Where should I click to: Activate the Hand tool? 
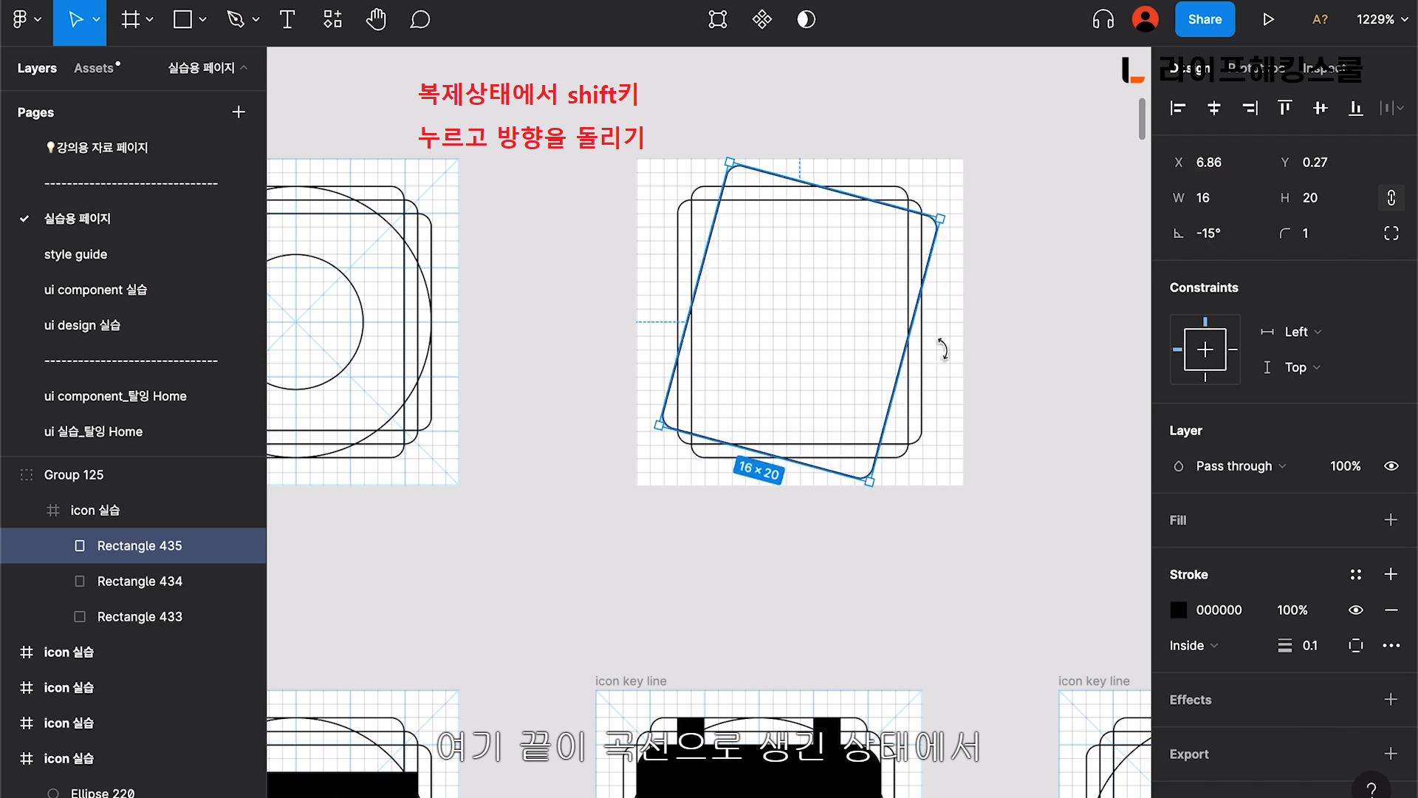376,20
